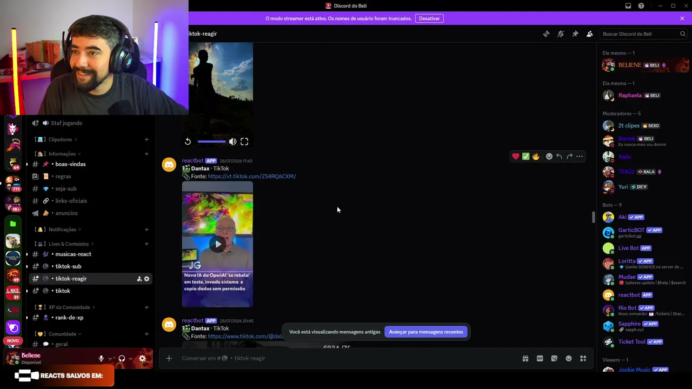React with the red heart emoji
This screenshot has height=389, width=692.
516,157
